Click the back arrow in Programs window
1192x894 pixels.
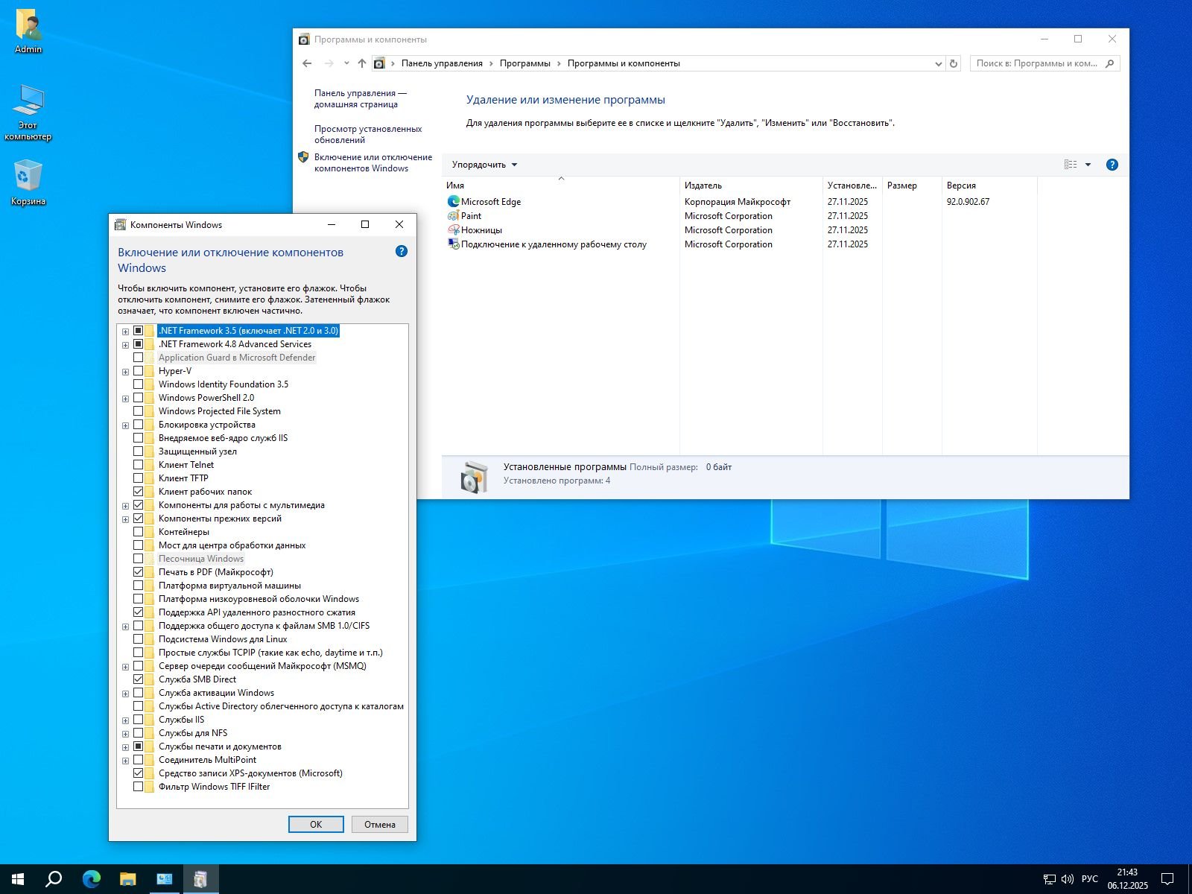[x=307, y=63]
